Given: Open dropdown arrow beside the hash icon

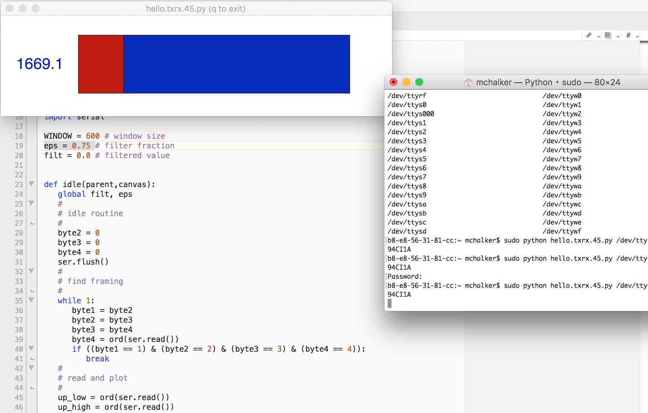Looking at the screenshot, I should [637, 37].
